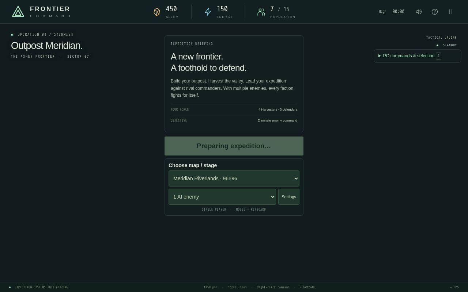The width and height of the screenshot is (468, 292).
Task: Click the TACTICAL UPLINK label
Action: point(441,38)
